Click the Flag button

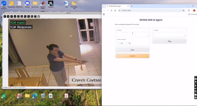(x=169, y=41)
